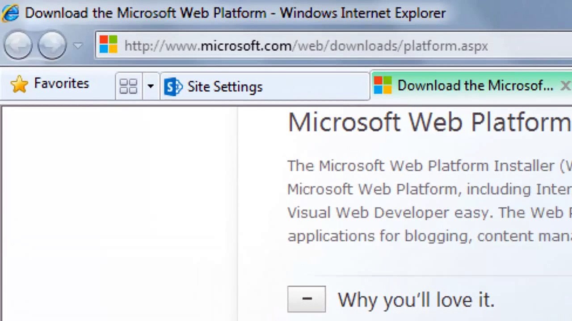Click the Microsoft logo on the active tab
Screen dimensions: 572x321
(x=383, y=85)
